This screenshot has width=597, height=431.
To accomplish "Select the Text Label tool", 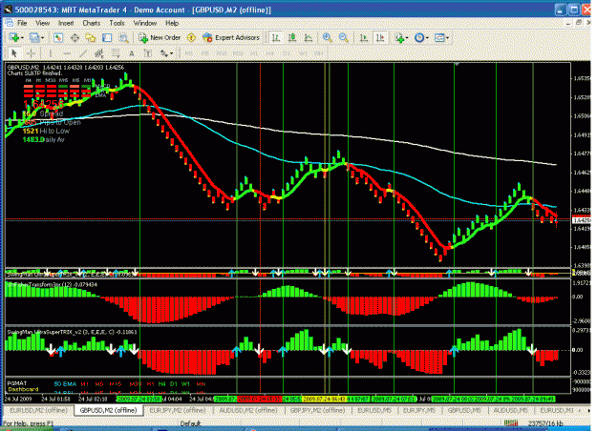I will [148, 53].
